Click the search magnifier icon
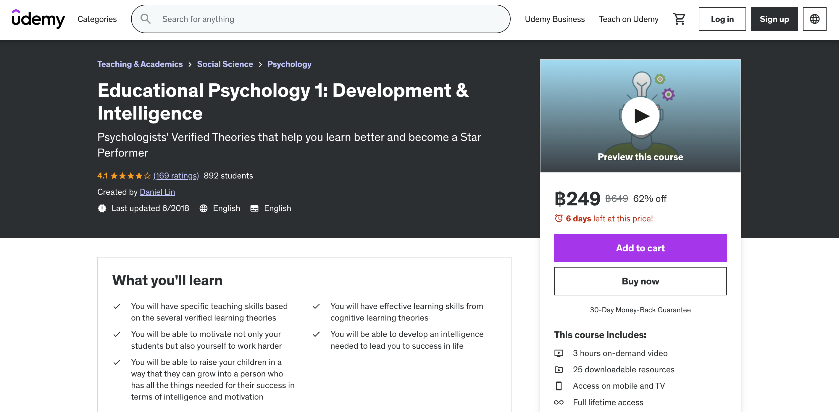 point(146,19)
